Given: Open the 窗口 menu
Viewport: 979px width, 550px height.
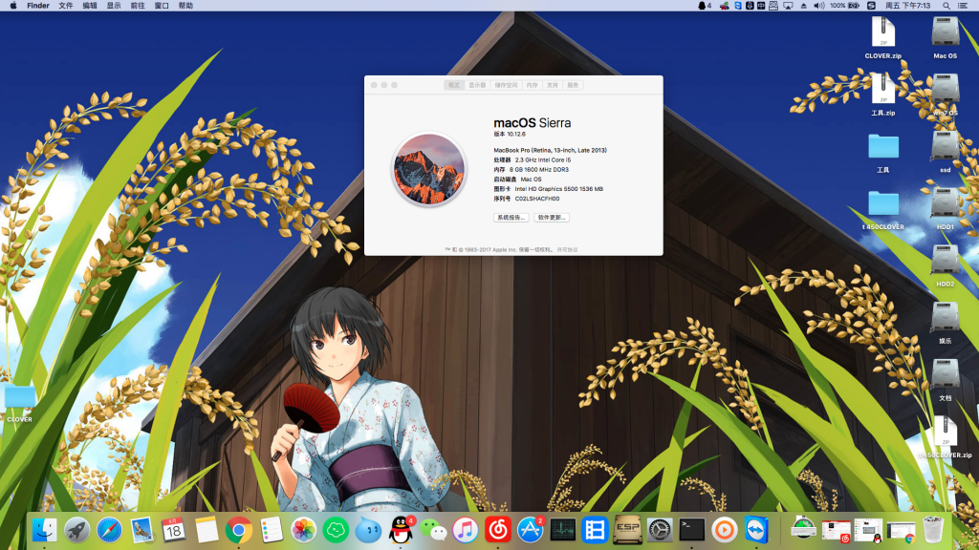Looking at the screenshot, I should (162, 6).
